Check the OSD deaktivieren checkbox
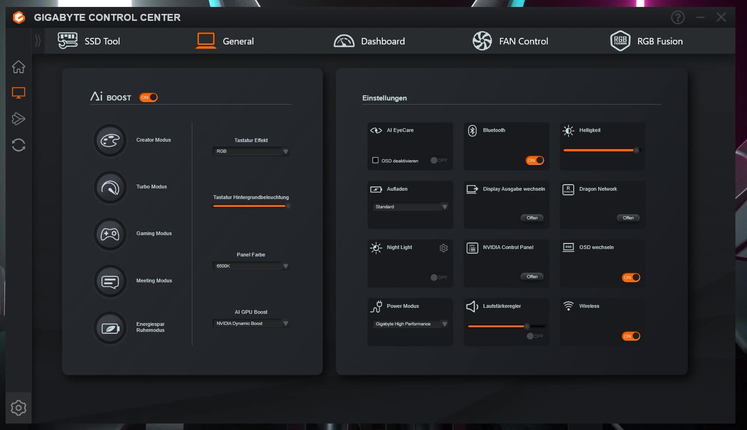The width and height of the screenshot is (747, 430). coord(375,160)
